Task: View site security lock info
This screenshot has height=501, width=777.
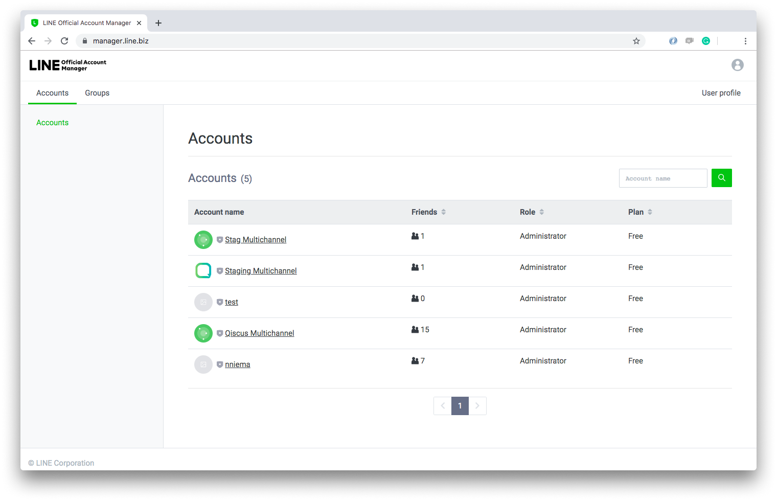Action: click(85, 41)
